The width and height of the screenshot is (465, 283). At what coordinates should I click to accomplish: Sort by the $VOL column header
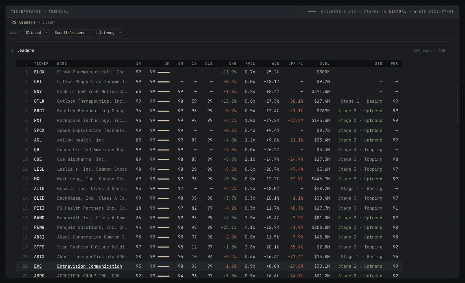click(325, 63)
